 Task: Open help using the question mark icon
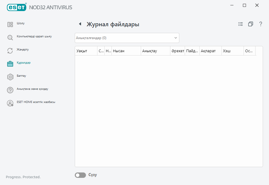(261, 24)
